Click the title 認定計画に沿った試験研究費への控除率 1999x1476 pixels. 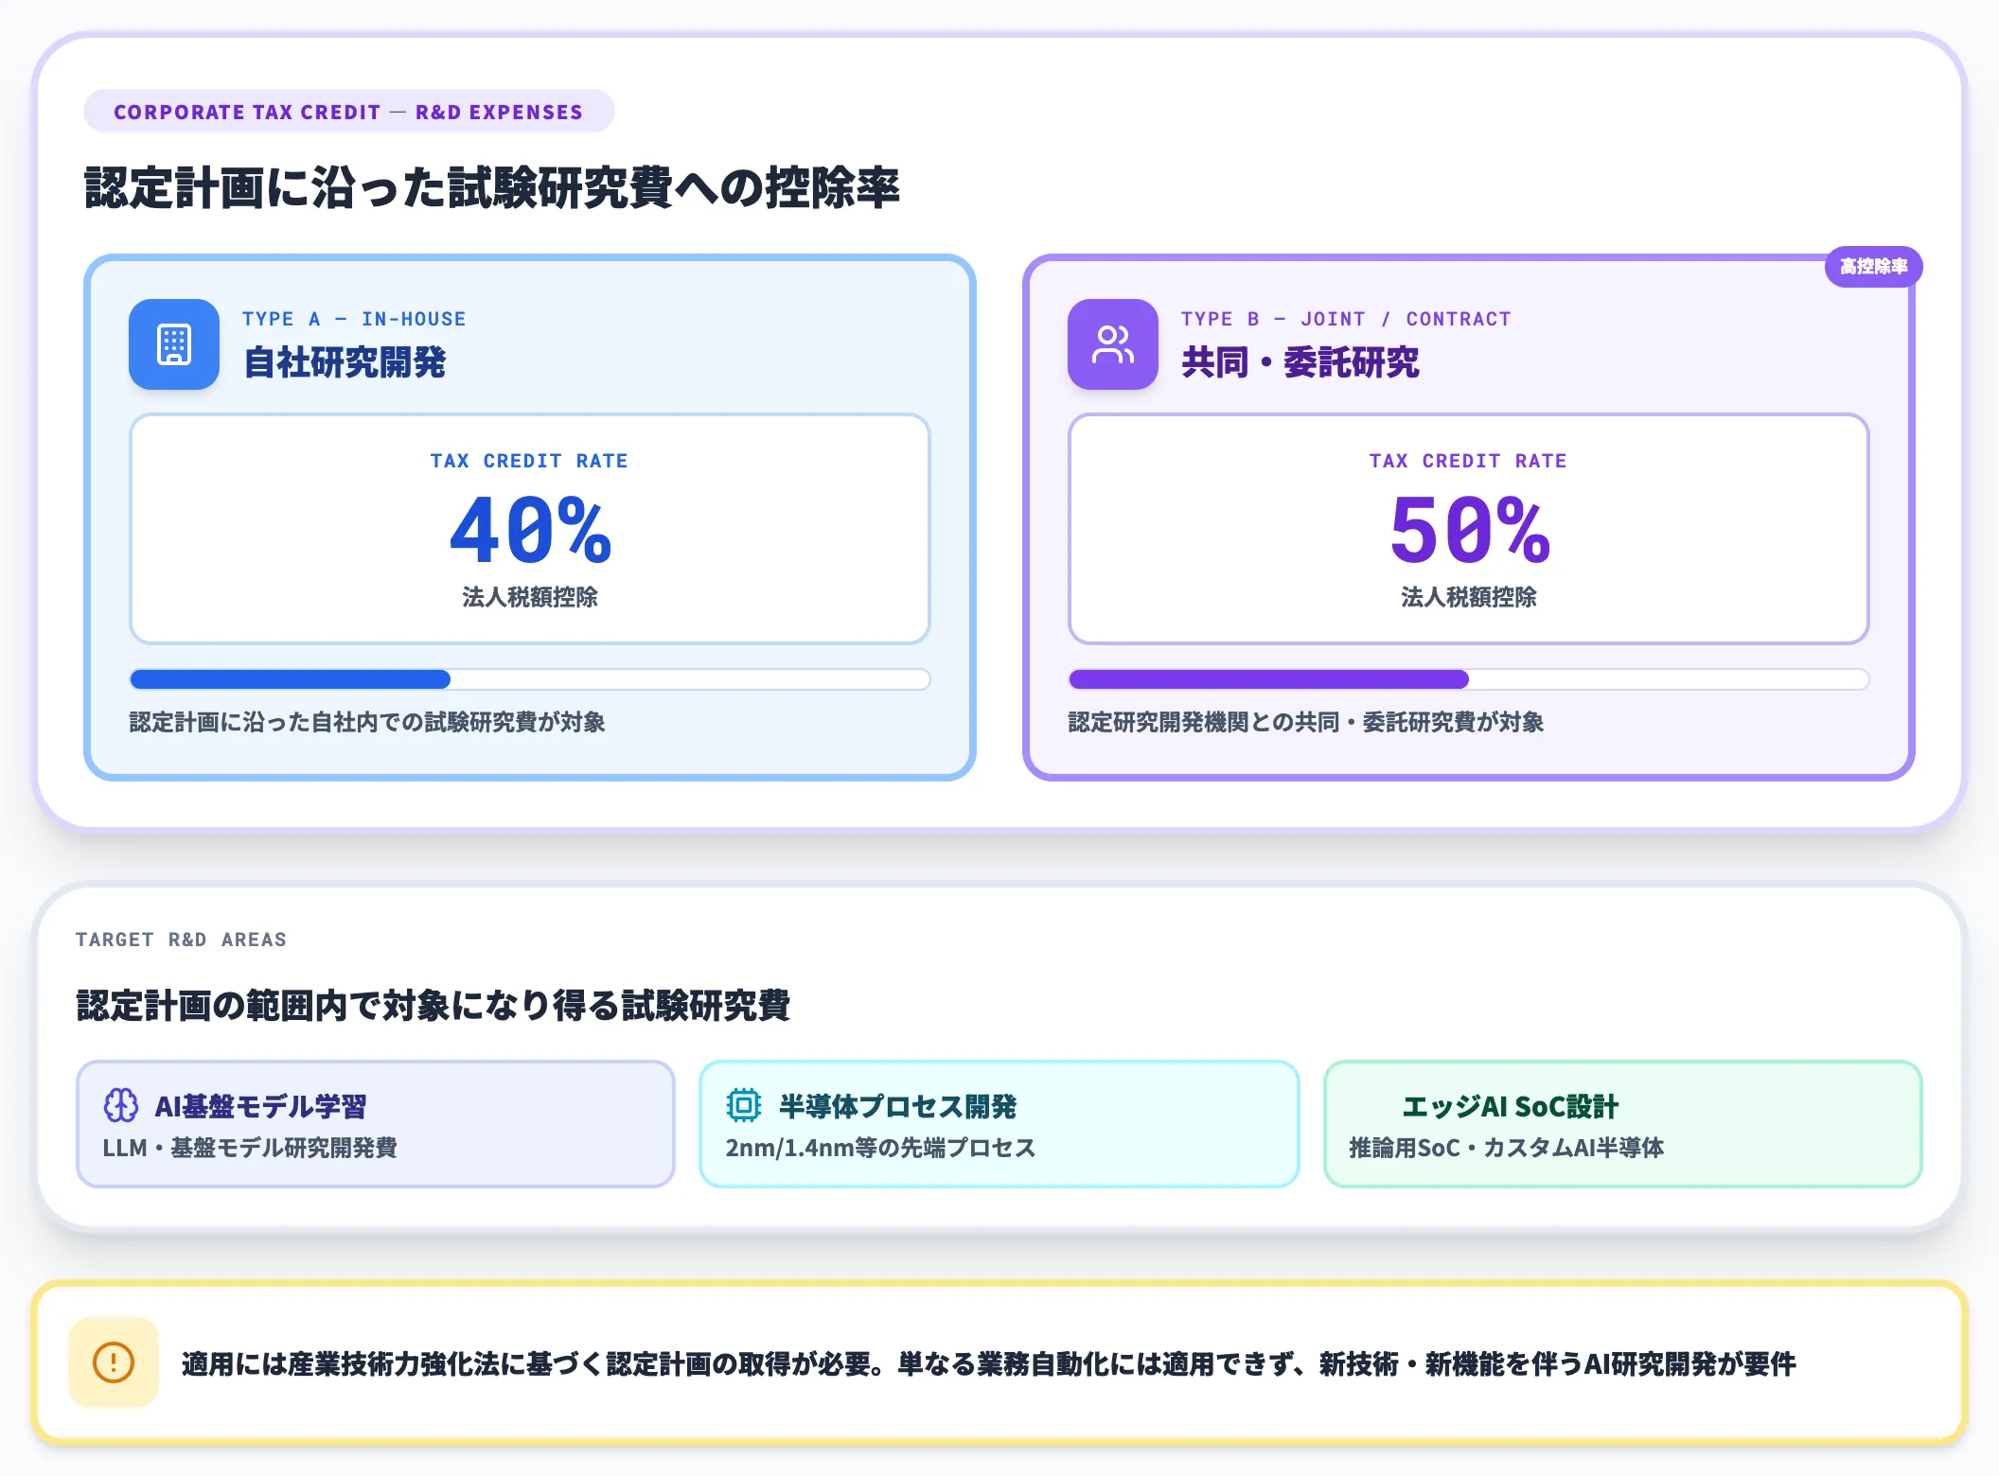(491, 187)
